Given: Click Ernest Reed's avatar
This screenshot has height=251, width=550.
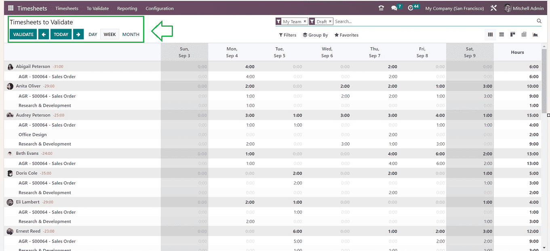Looking at the screenshot, I should [x=10, y=231].
